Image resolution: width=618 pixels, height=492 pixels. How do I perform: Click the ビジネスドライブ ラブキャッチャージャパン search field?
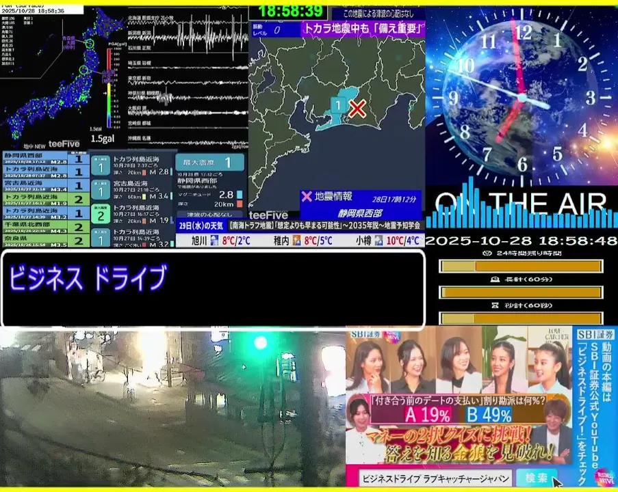click(x=435, y=478)
